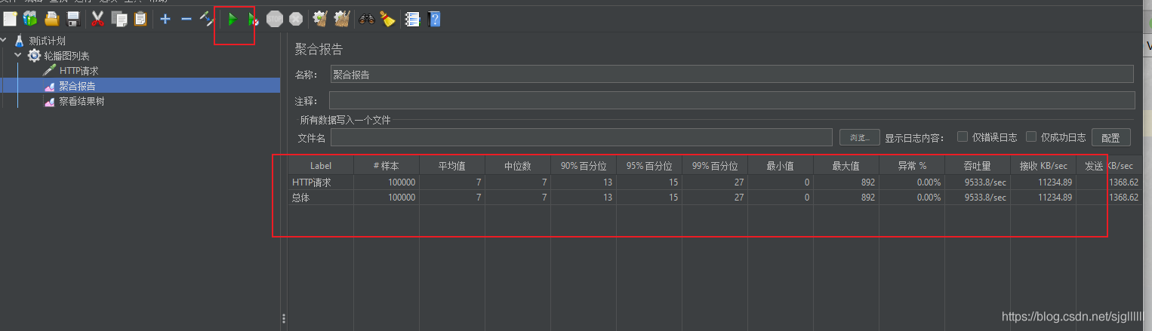1152x331 pixels.
Task: Click the Open folder toolbar icon
Action: coord(52,19)
